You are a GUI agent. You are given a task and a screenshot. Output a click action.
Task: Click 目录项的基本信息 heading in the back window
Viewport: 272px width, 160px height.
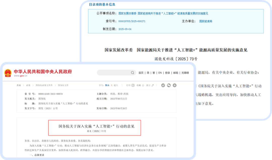(102, 5)
